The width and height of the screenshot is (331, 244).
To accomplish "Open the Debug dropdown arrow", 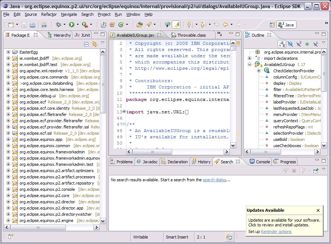I will coord(64,25).
